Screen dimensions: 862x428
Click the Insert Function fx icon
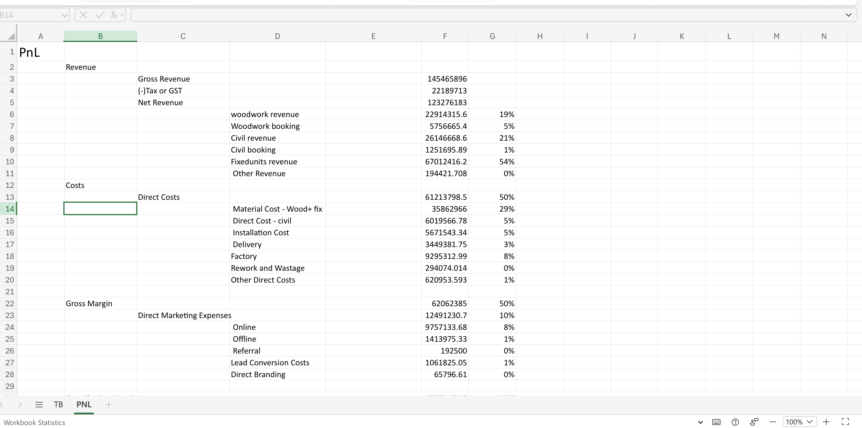[114, 15]
